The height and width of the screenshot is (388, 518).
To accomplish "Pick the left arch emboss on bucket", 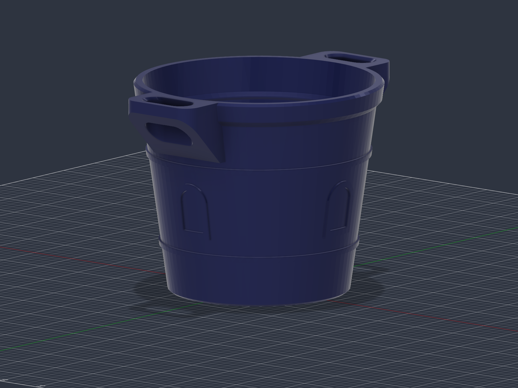I will [197, 211].
